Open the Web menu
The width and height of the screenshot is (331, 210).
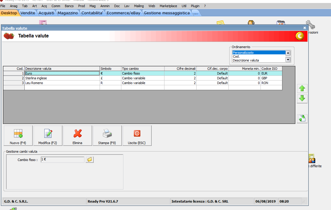[x=152, y=6]
